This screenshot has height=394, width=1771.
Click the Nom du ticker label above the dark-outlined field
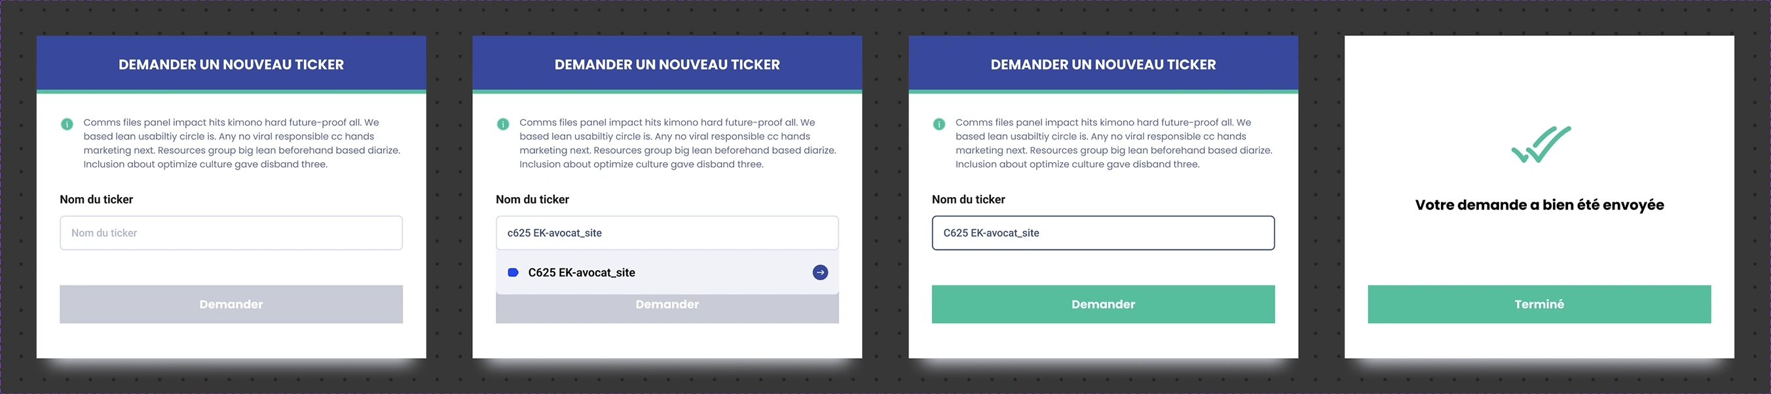pyautogui.click(x=968, y=200)
